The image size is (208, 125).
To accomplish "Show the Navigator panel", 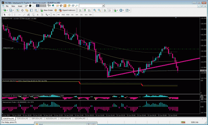I will click(x=27, y=10).
